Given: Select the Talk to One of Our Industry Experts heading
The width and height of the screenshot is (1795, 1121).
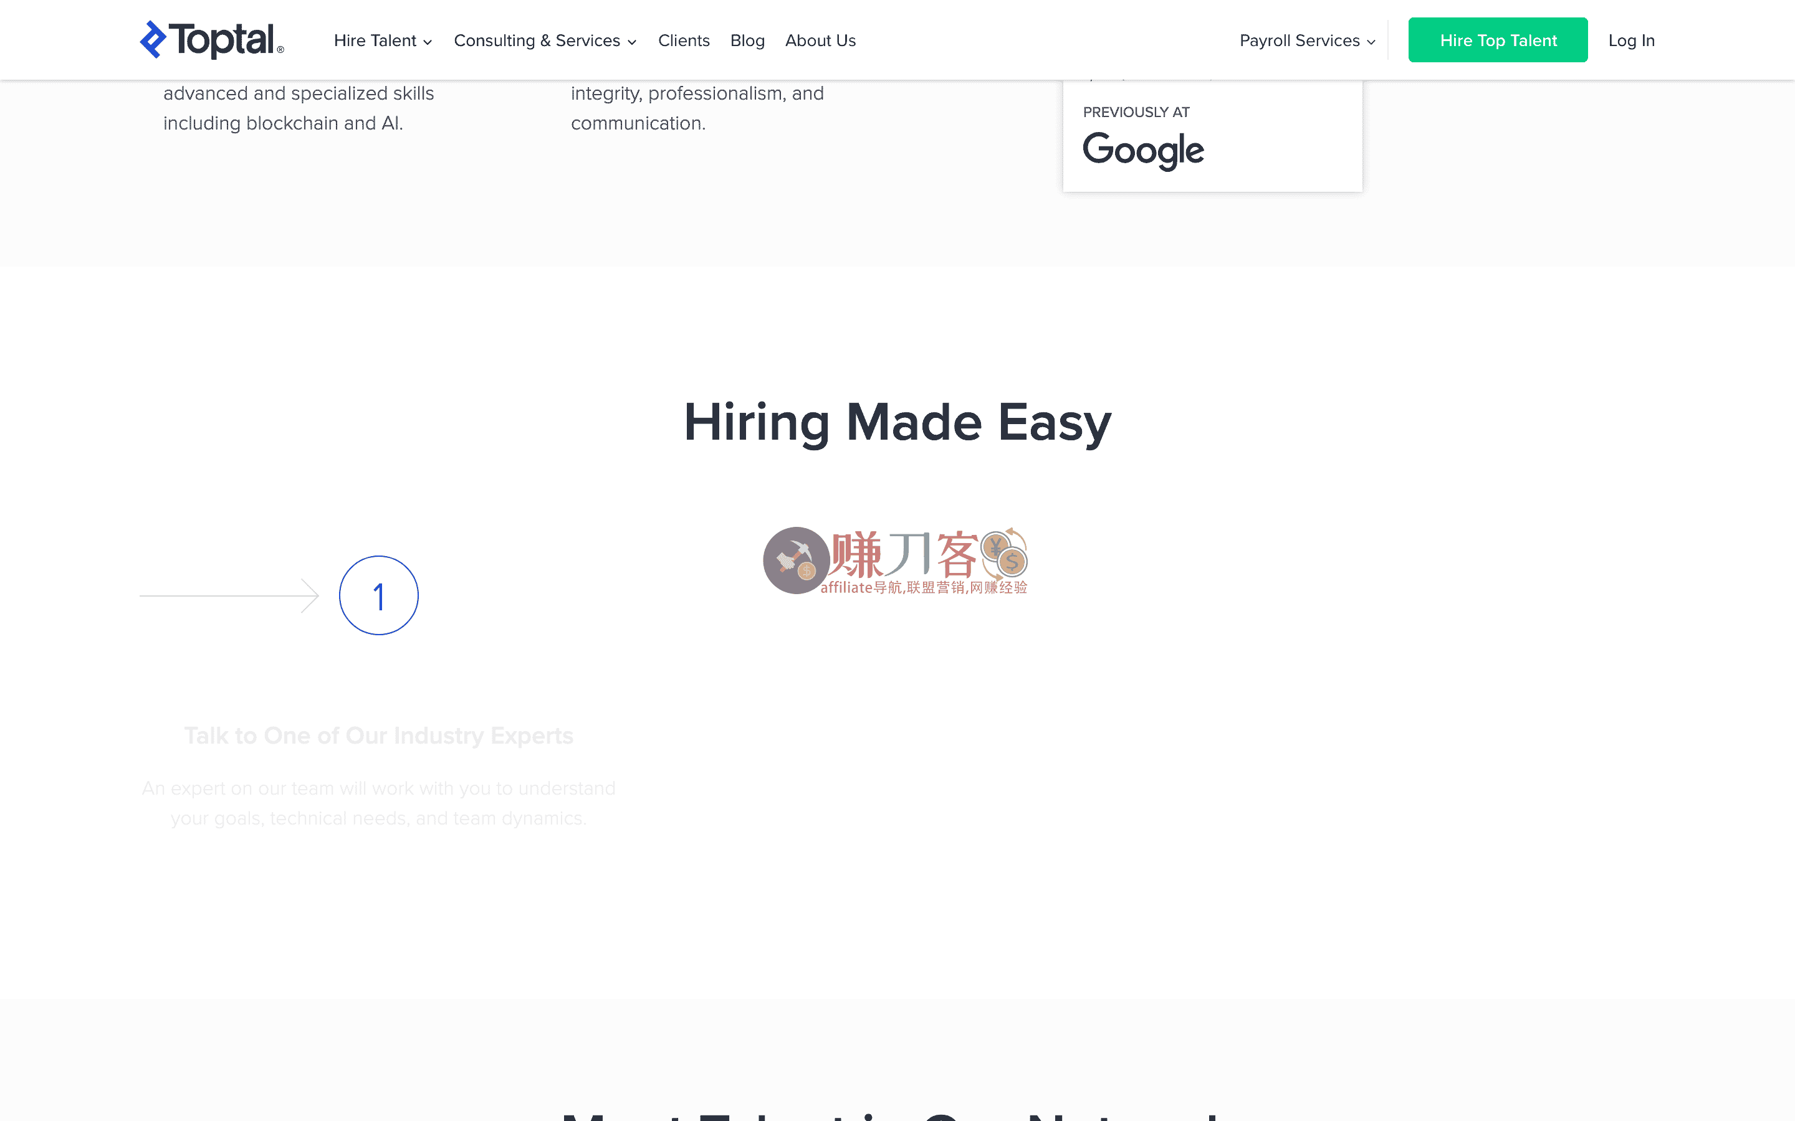Looking at the screenshot, I should click(378, 735).
